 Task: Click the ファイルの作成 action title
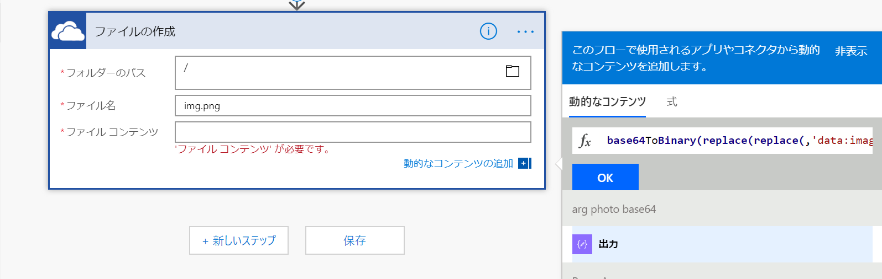coord(135,31)
